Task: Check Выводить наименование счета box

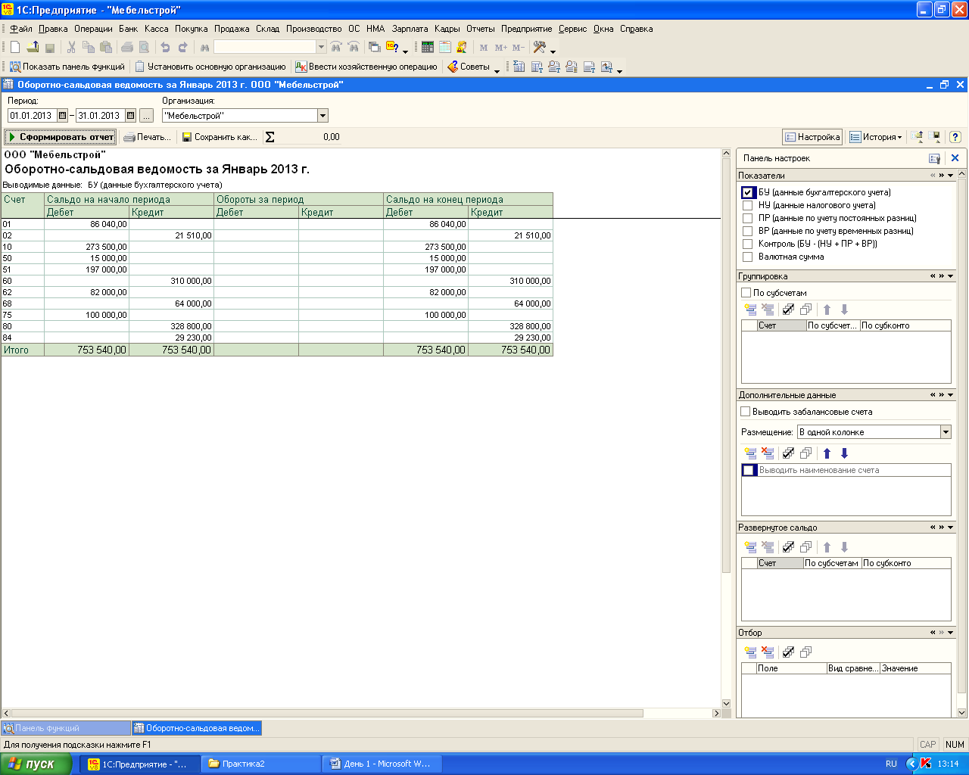Action: tap(749, 470)
